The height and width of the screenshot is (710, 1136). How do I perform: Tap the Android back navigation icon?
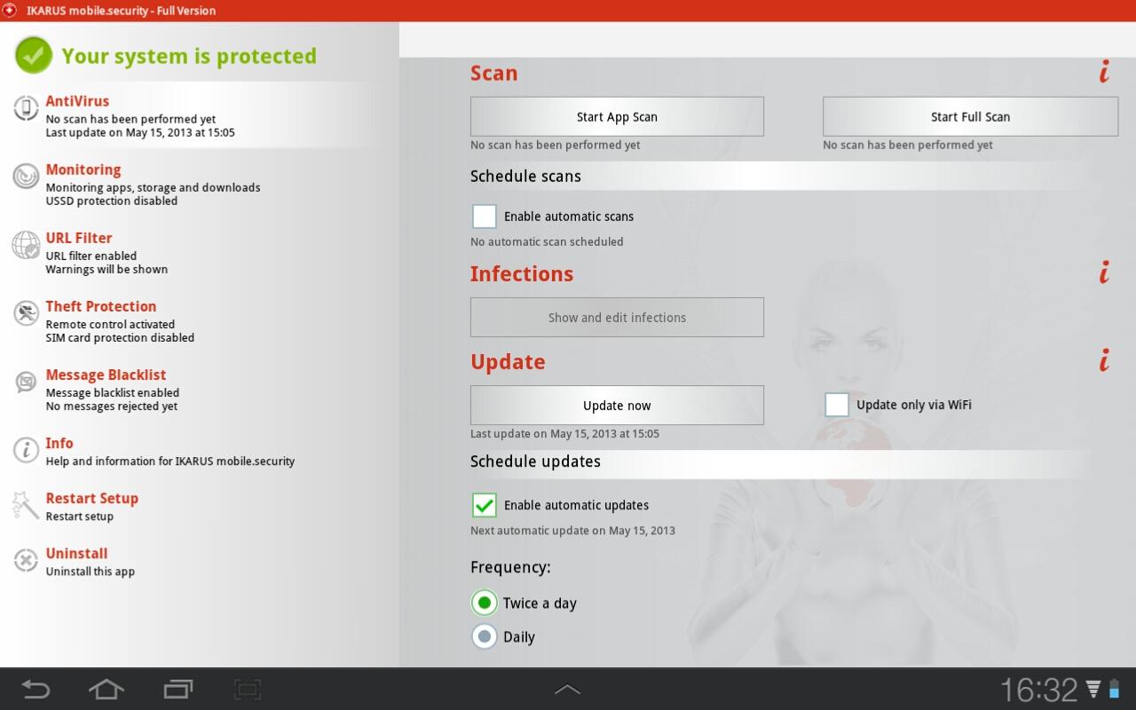35,689
